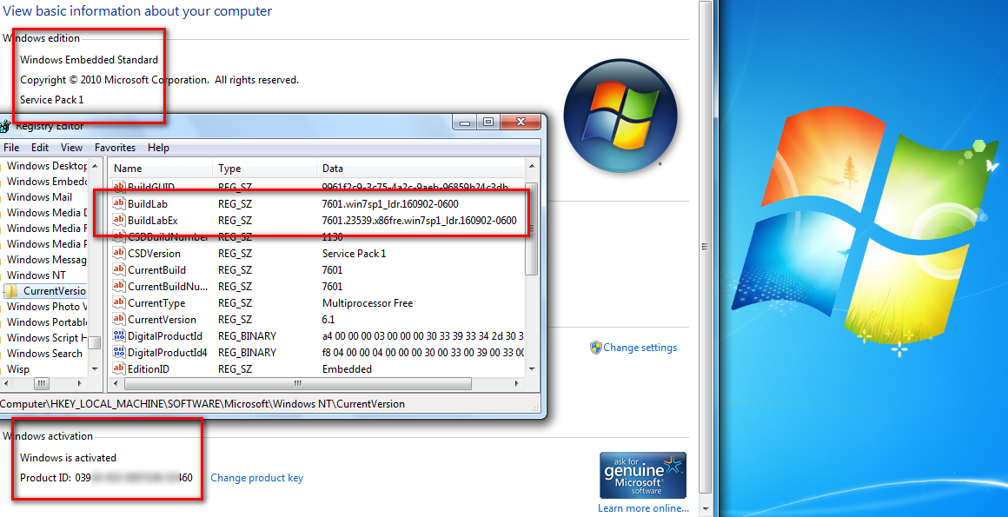Click the Change product key link
The width and height of the screenshot is (1008, 517).
click(x=256, y=478)
